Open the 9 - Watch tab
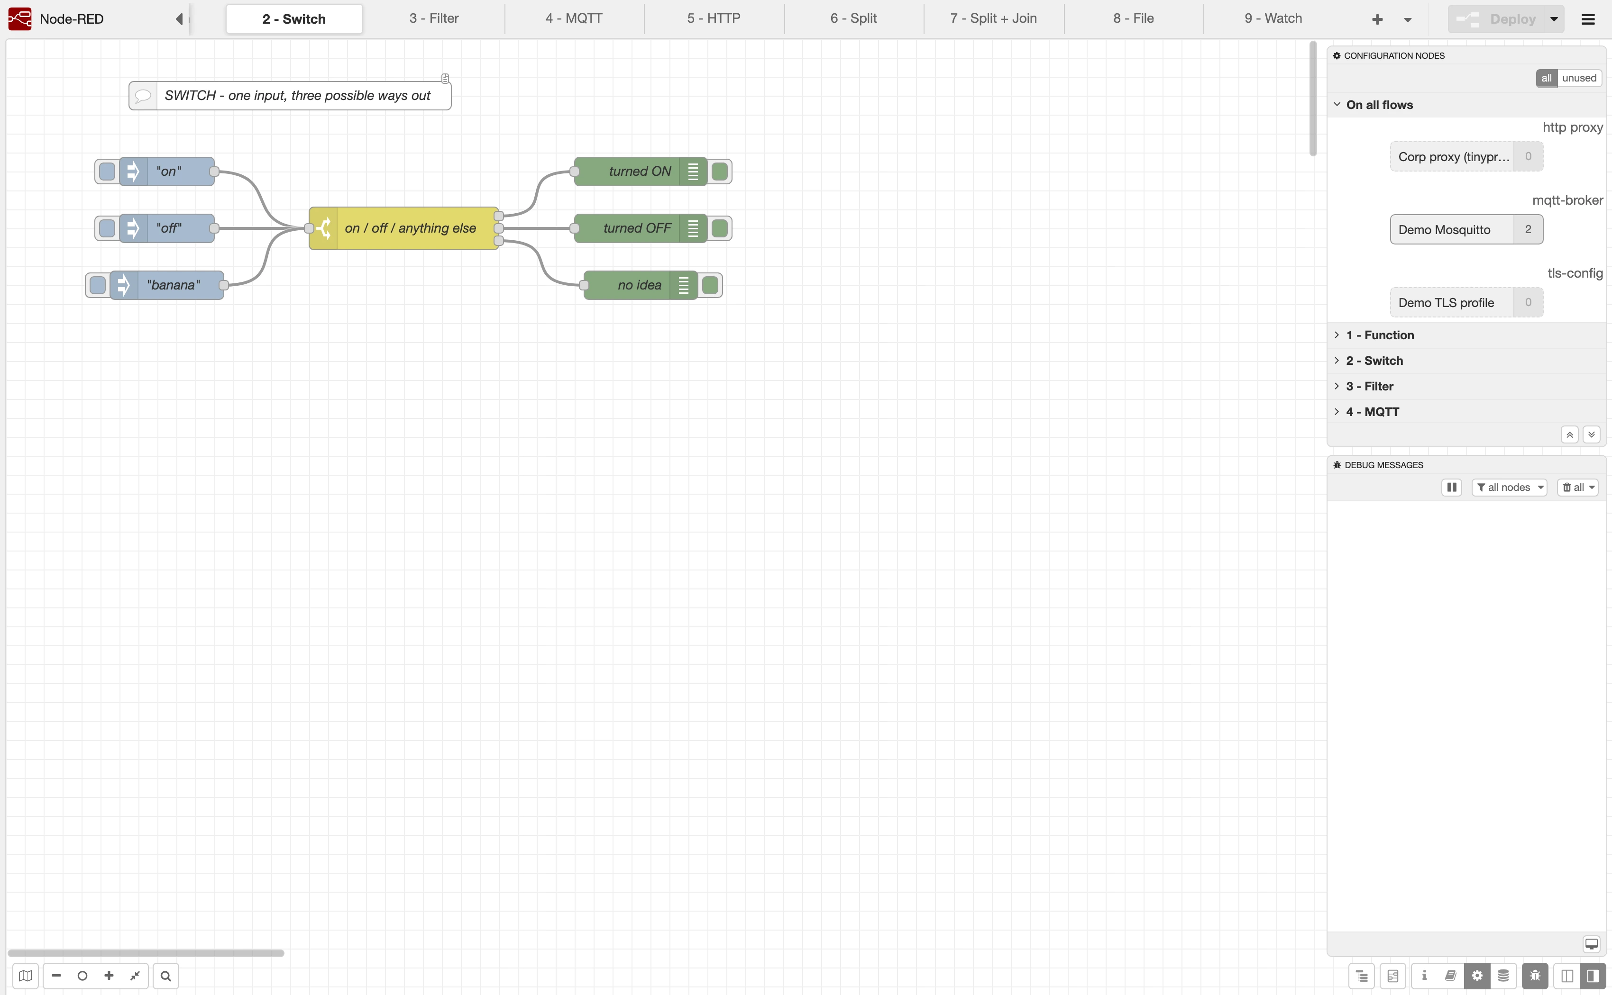Image resolution: width=1612 pixels, height=995 pixels. pos(1273,18)
